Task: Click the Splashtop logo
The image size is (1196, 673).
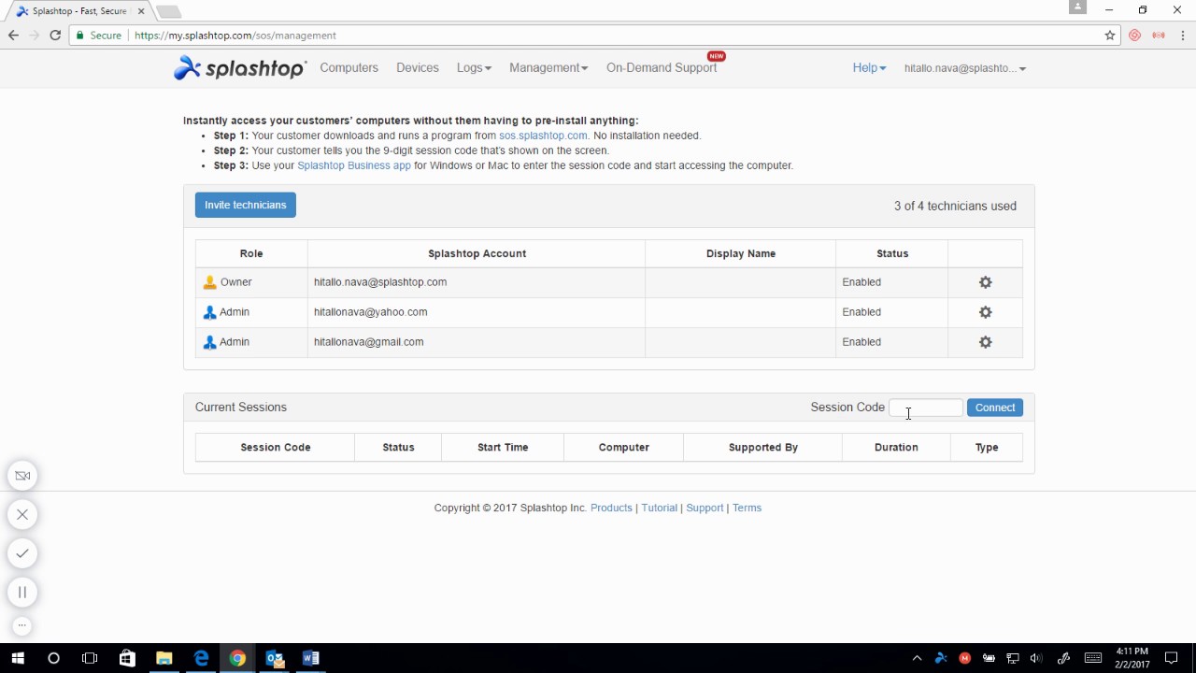Action: (x=240, y=67)
